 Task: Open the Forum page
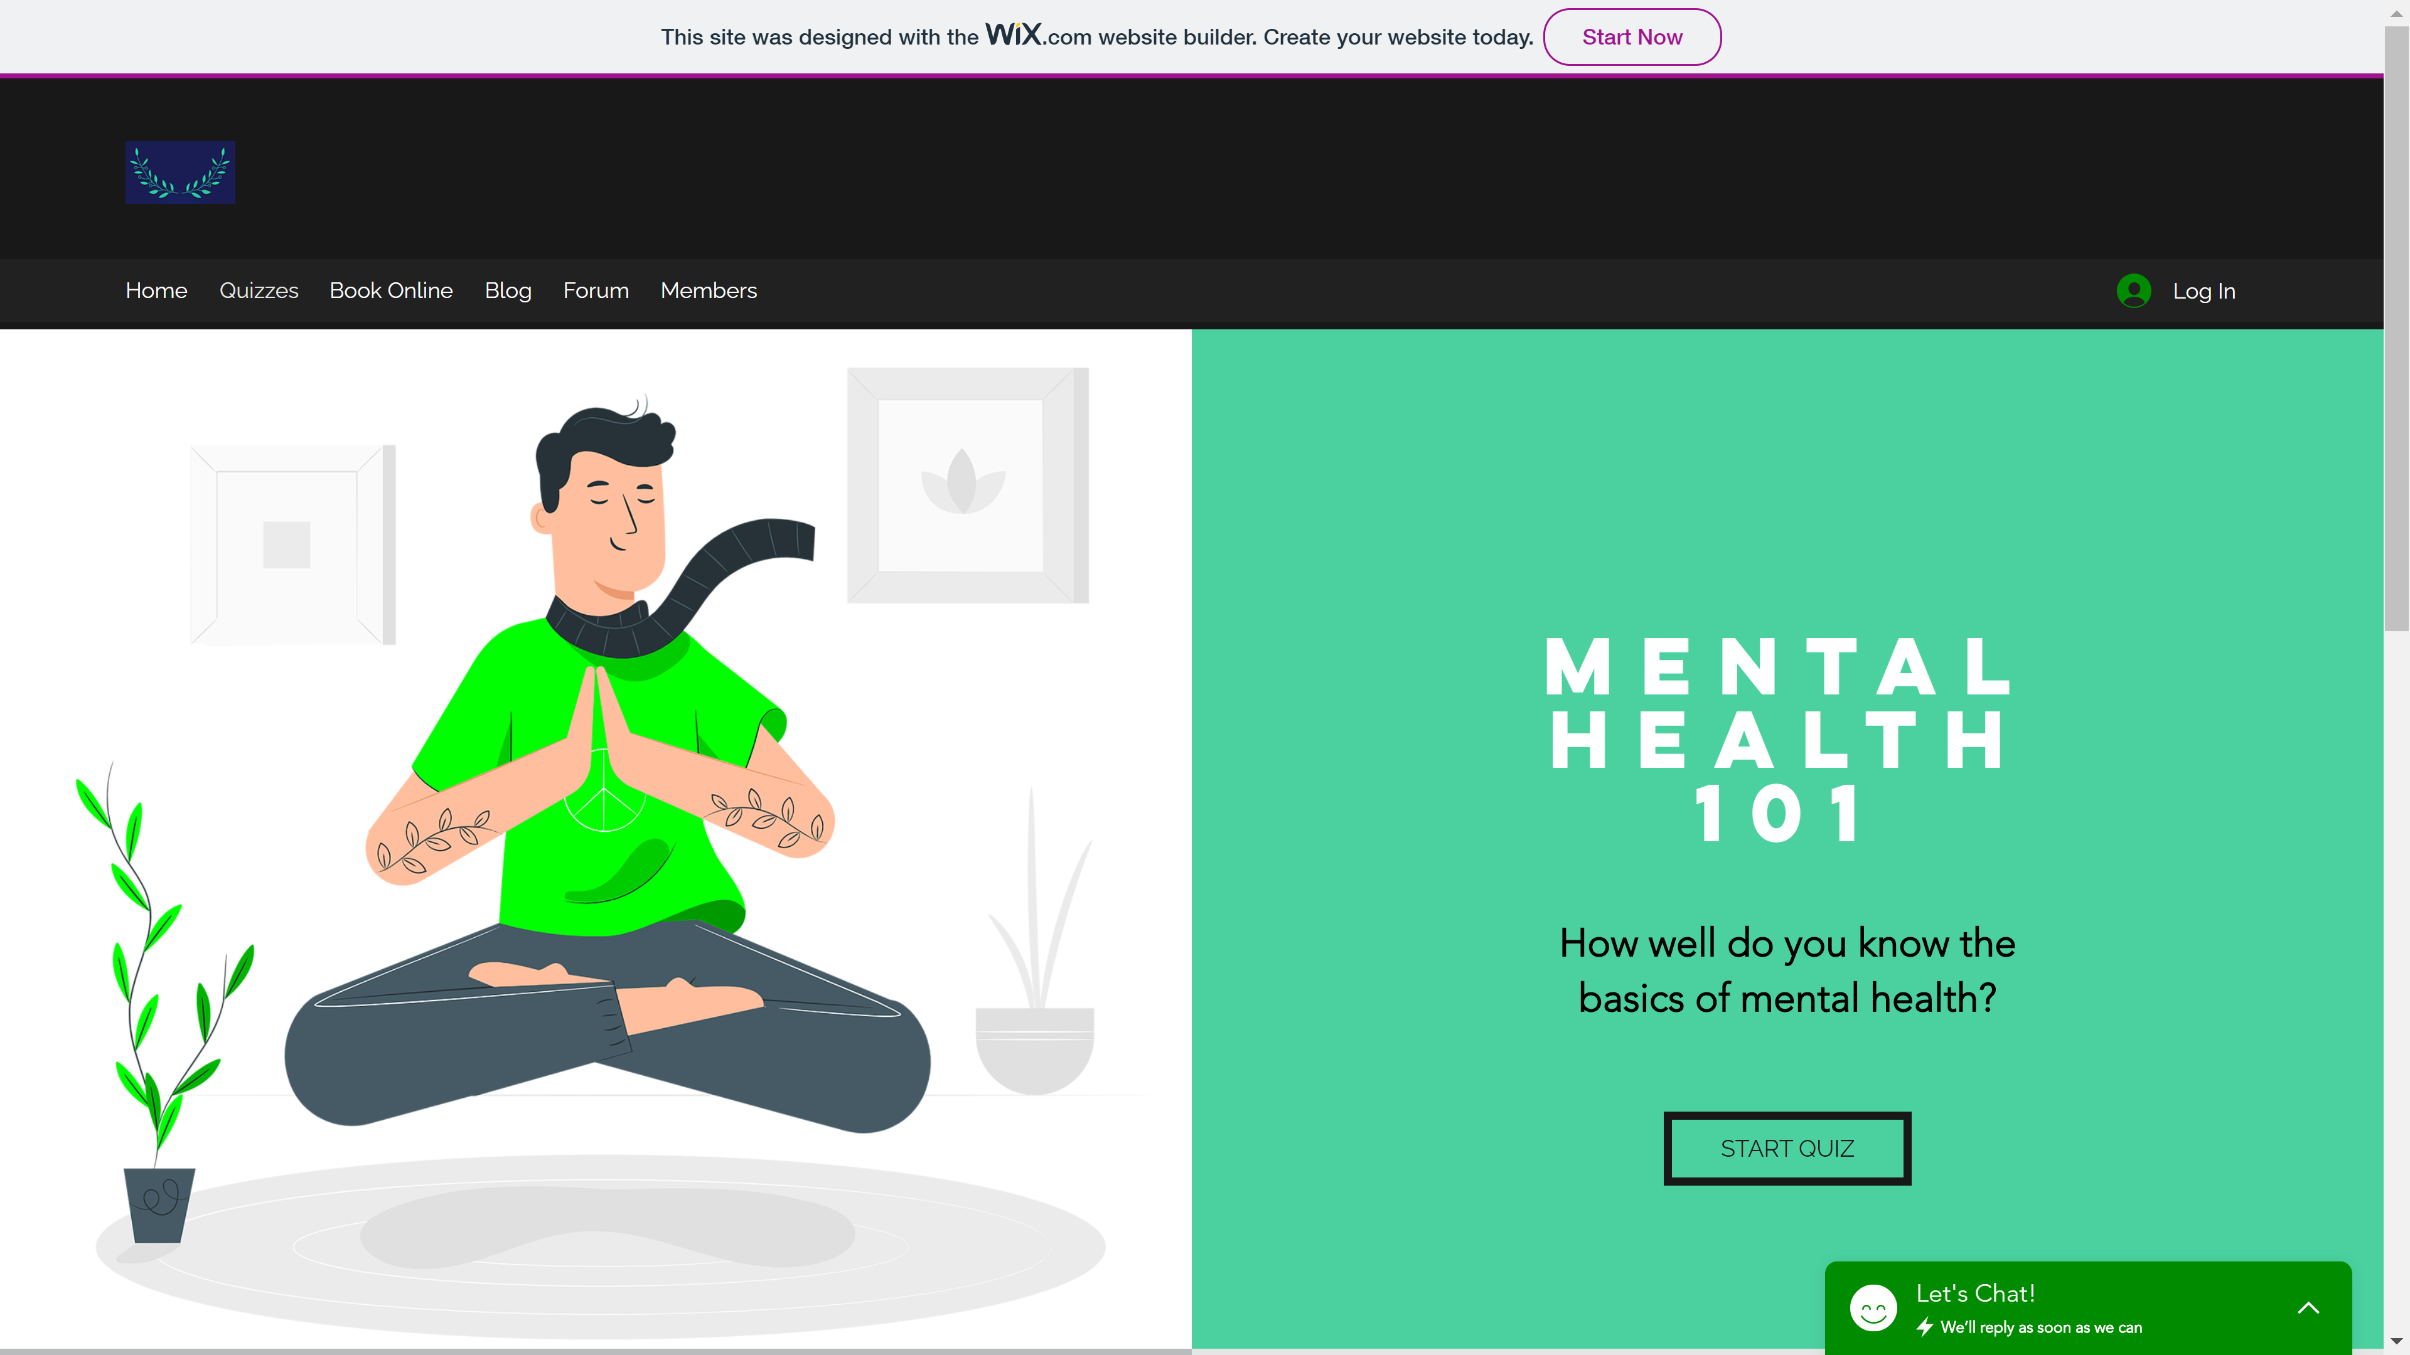click(596, 291)
